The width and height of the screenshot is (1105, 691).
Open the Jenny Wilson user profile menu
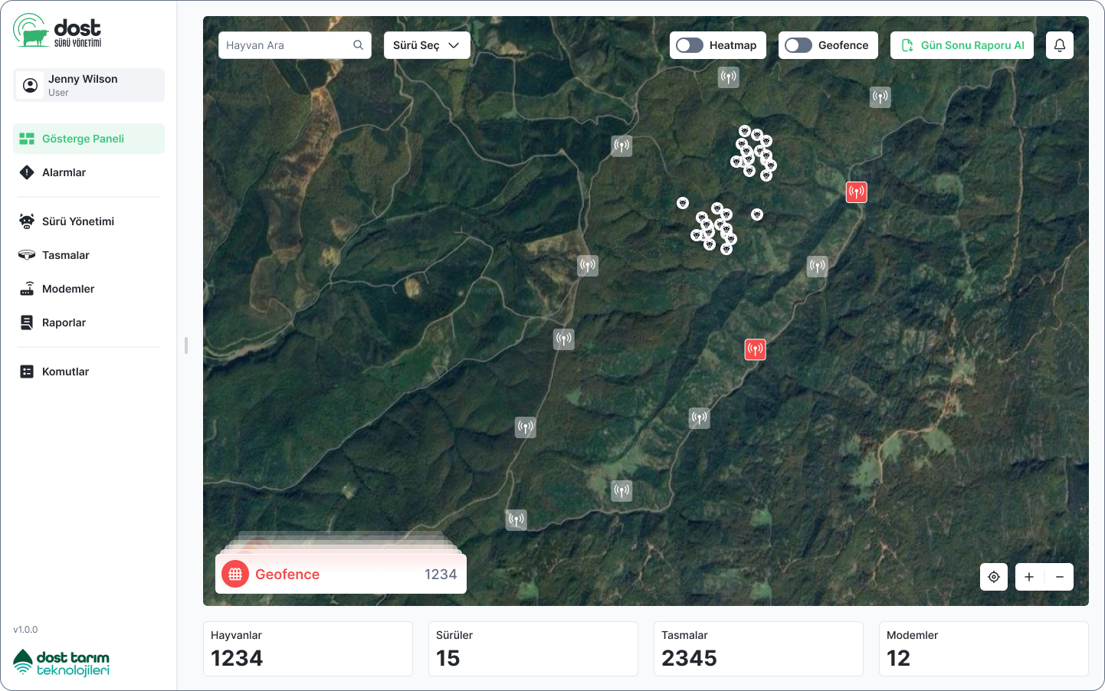(89, 85)
